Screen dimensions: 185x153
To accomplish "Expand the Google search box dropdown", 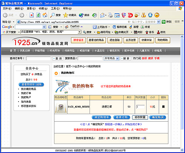I will [x=44, y=27].
